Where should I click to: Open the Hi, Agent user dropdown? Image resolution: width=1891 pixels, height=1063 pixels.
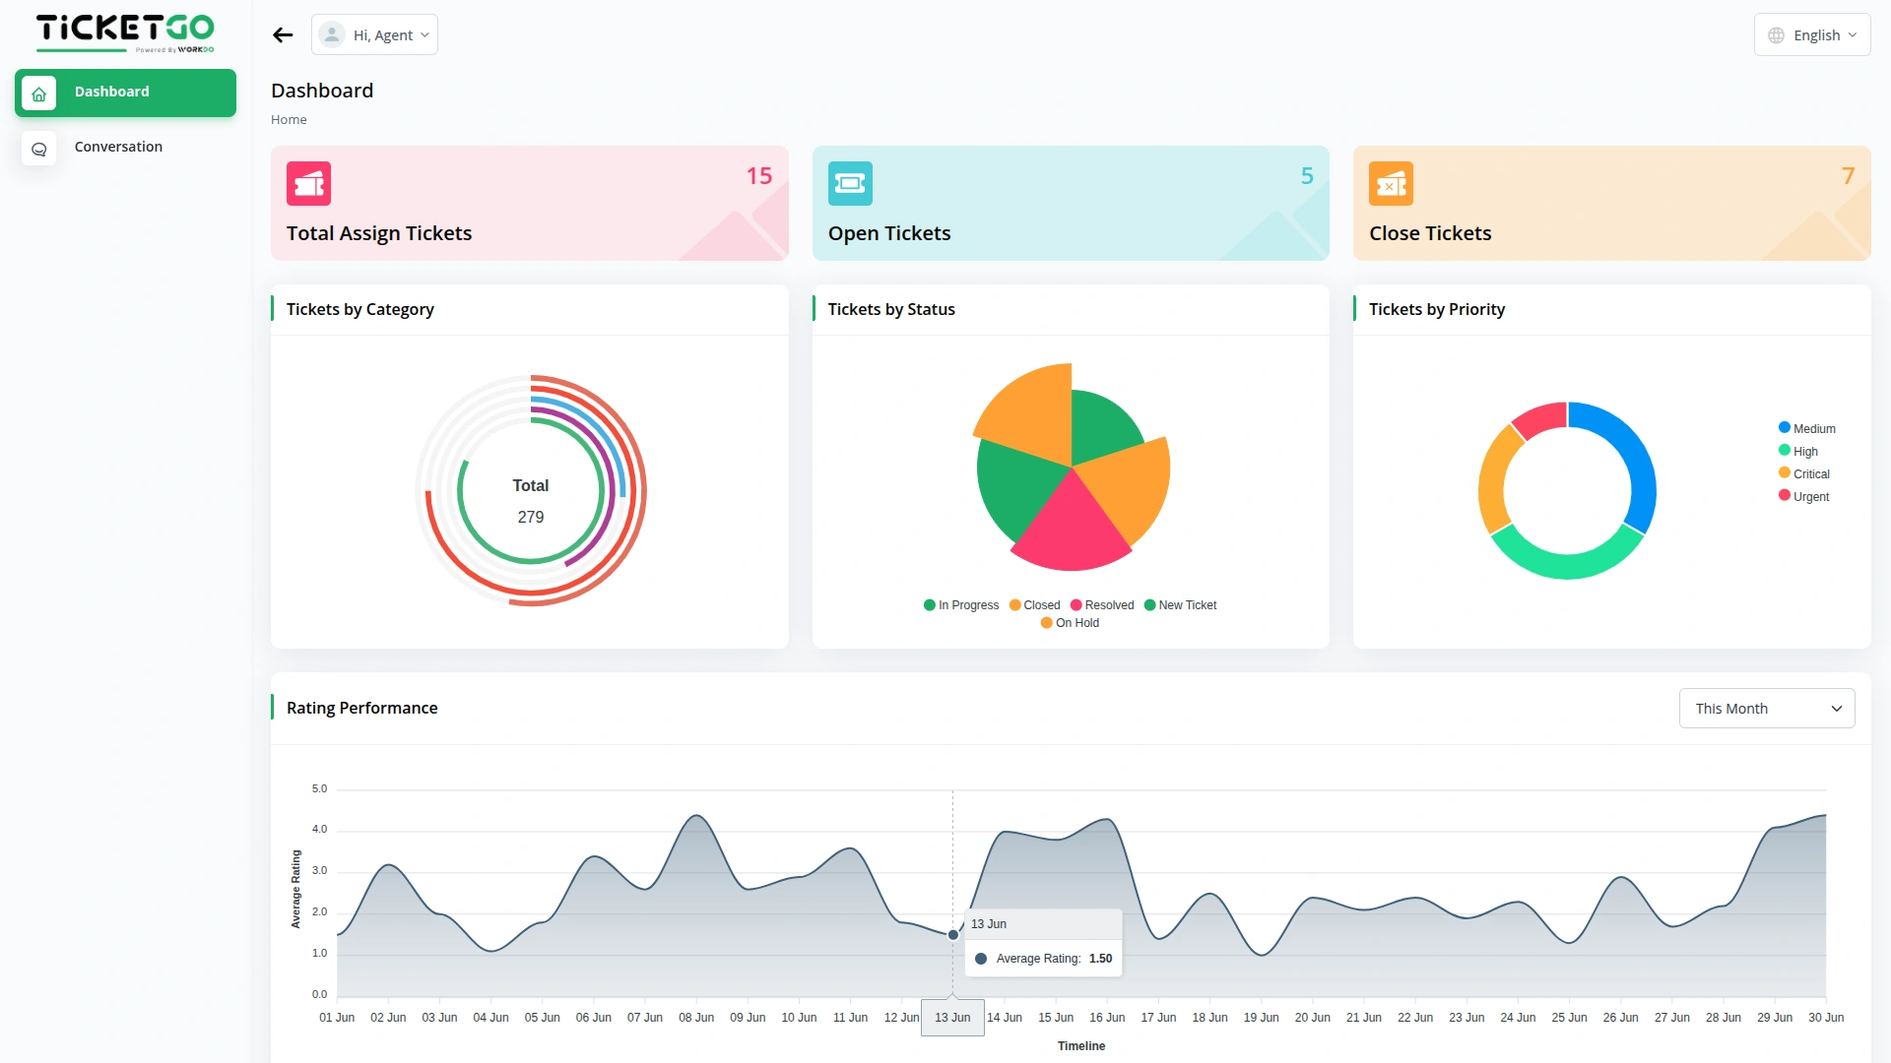click(x=374, y=35)
